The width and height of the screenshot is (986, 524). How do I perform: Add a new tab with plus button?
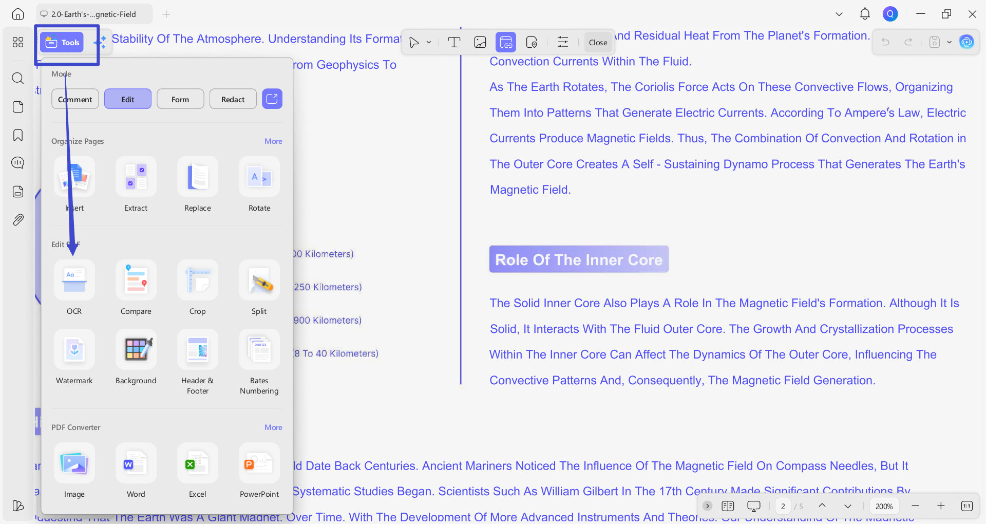click(x=166, y=14)
